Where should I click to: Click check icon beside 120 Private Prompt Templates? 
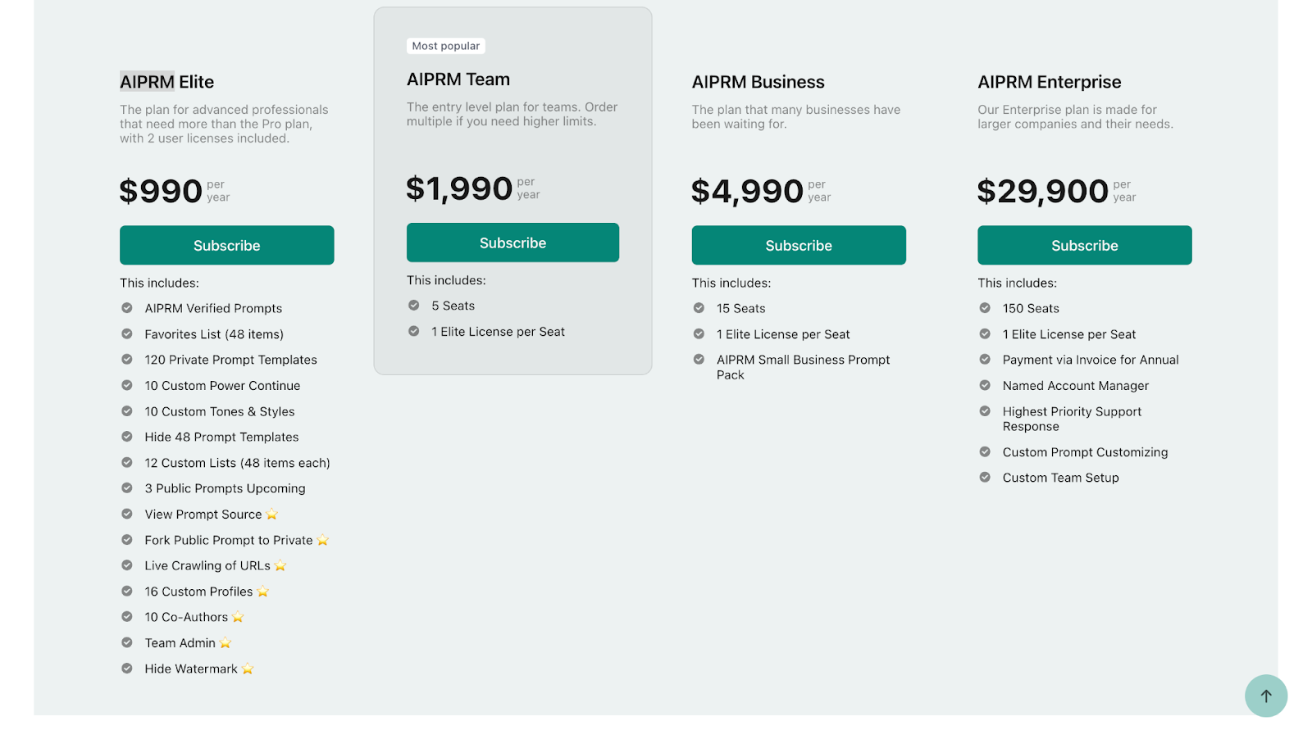pos(127,360)
